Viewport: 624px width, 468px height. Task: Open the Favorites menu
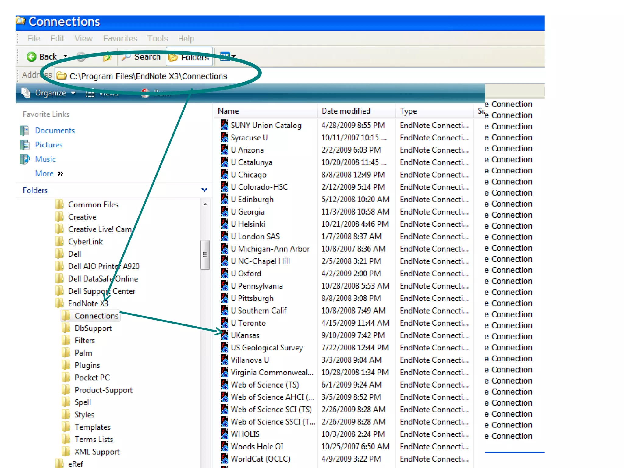120,39
